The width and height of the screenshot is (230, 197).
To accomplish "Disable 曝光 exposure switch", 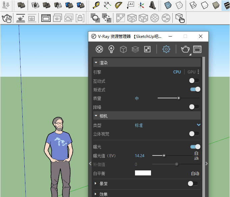I will click(x=195, y=147).
